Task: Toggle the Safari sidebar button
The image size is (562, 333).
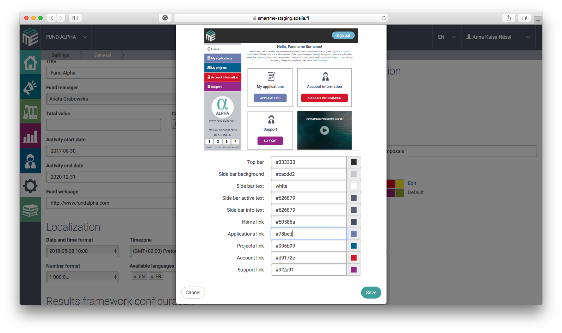Action: click(x=75, y=18)
